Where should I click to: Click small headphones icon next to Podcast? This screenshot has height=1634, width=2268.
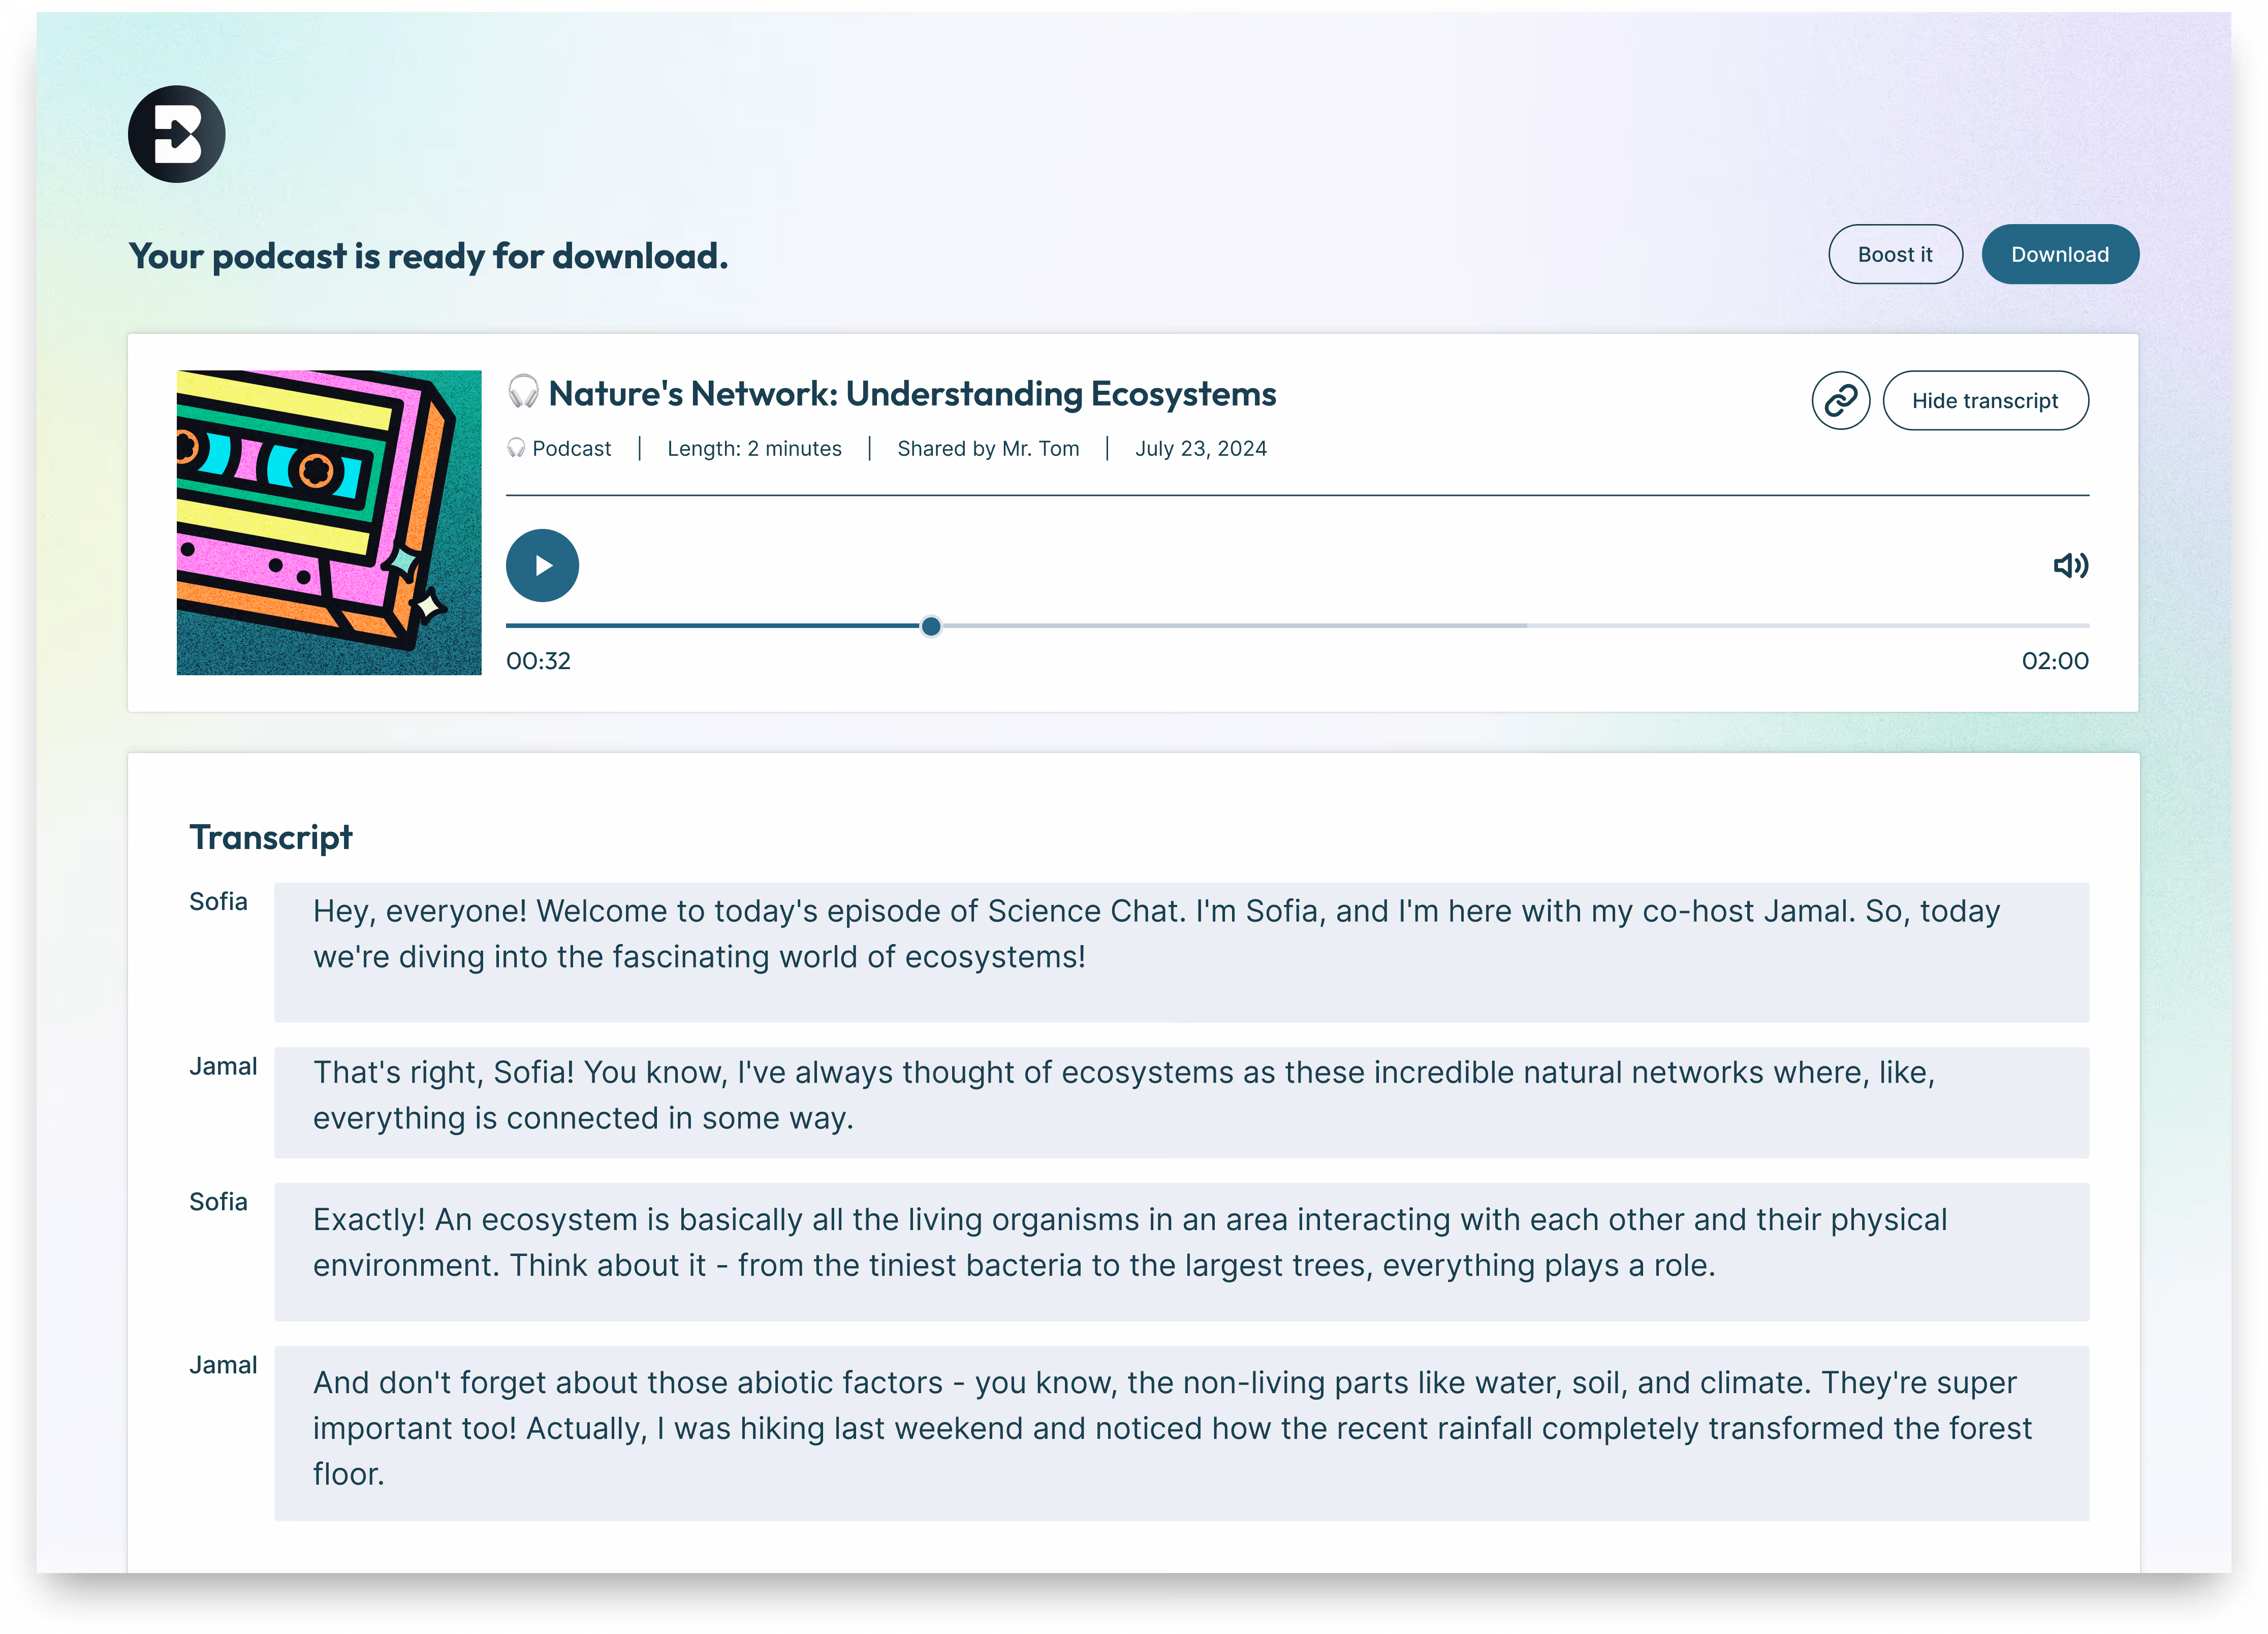(x=516, y=448)
